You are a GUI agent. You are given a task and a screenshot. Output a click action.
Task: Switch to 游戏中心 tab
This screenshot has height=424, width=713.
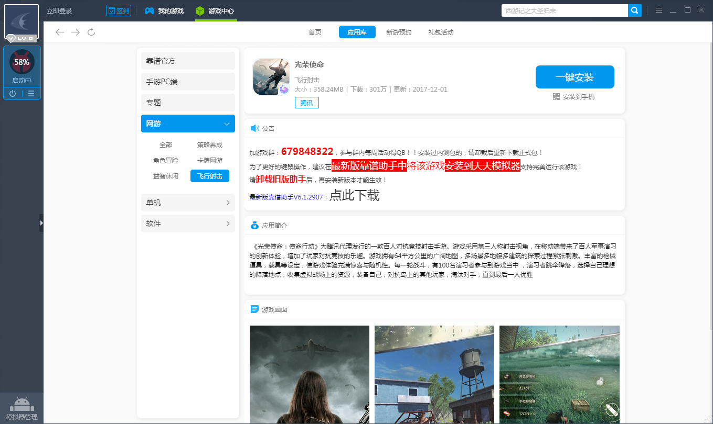pyautogui.click(x=216, y=11)
